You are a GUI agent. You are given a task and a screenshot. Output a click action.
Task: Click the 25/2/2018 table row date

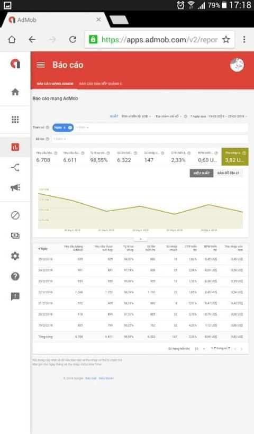coord(46,259)
